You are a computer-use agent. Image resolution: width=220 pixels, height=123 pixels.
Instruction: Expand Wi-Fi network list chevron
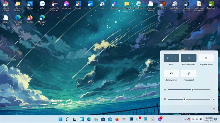(x=175, y=58)
